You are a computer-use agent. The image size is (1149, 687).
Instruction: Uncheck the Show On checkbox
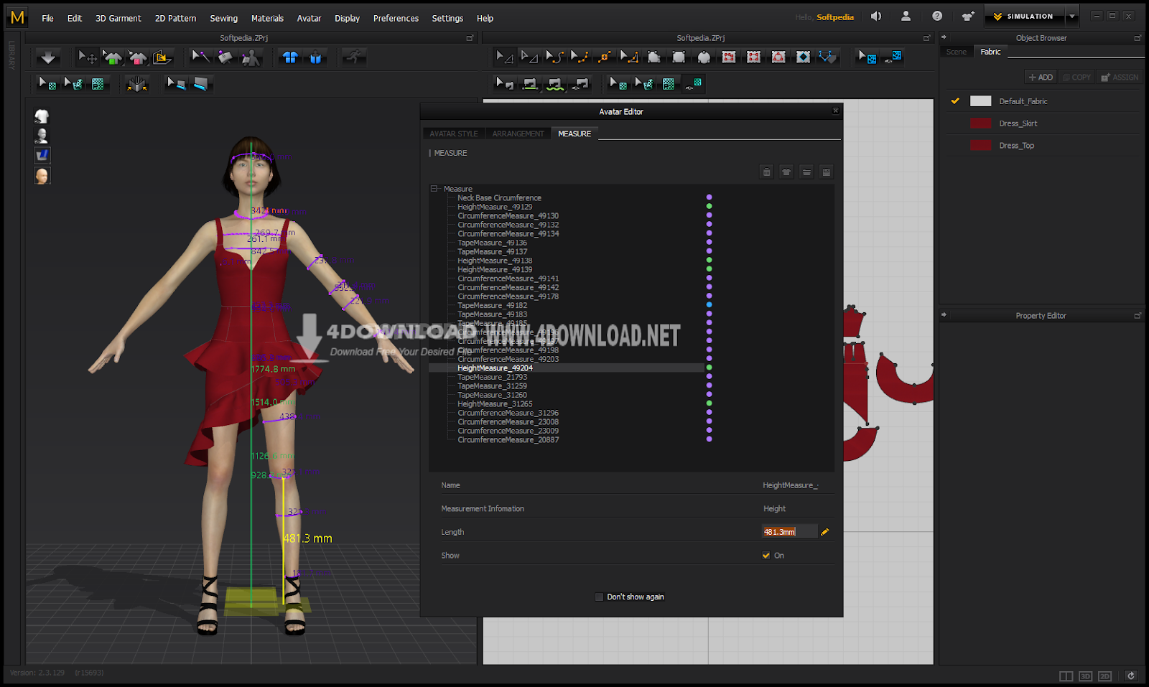tap(766, 556)
